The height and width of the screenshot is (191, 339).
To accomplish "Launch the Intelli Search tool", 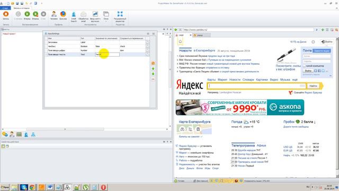I will [74, 16].
